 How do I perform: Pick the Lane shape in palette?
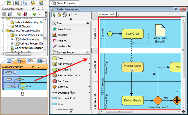[x=58, y=104]
